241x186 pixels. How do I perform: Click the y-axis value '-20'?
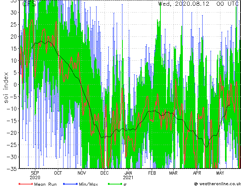[x=12, y=133]
